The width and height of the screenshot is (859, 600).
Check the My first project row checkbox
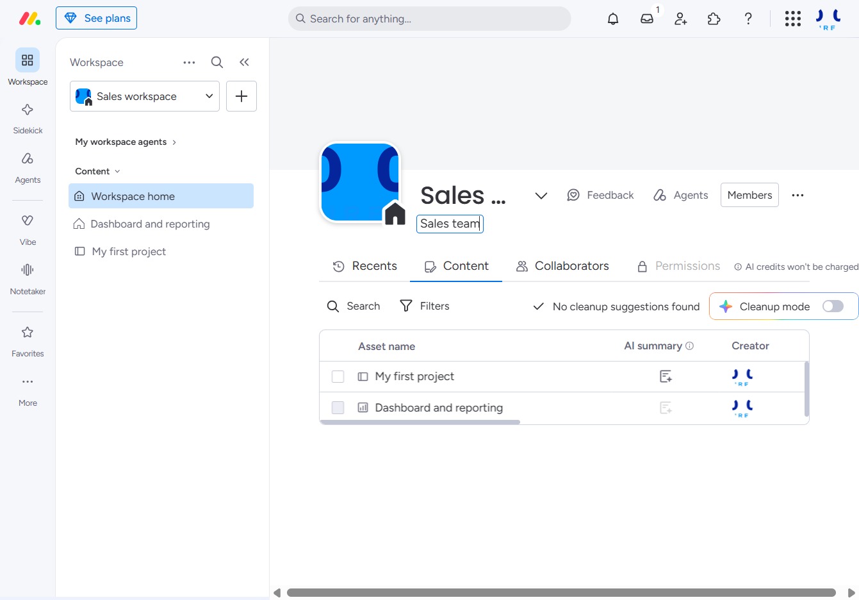pyautogui.click(x=338, y=376)
